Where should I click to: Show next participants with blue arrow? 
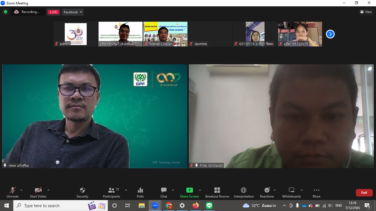[330, 34]
